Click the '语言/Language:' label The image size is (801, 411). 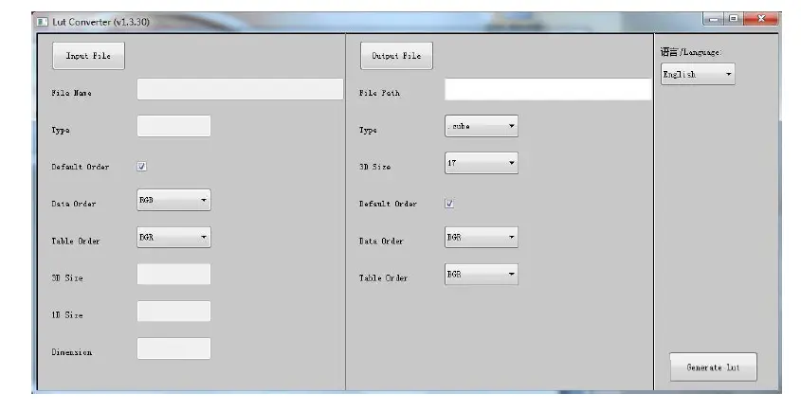691,51
